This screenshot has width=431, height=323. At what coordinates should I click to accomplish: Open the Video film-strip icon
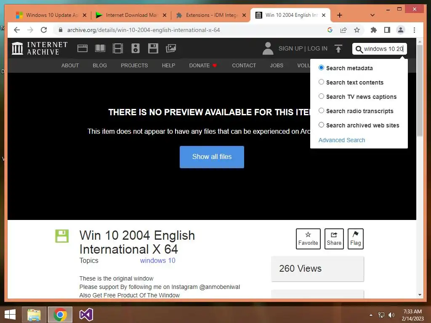[x=118, y=49]
